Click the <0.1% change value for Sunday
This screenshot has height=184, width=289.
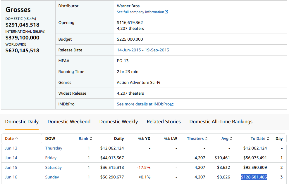[x=144, y=177]
